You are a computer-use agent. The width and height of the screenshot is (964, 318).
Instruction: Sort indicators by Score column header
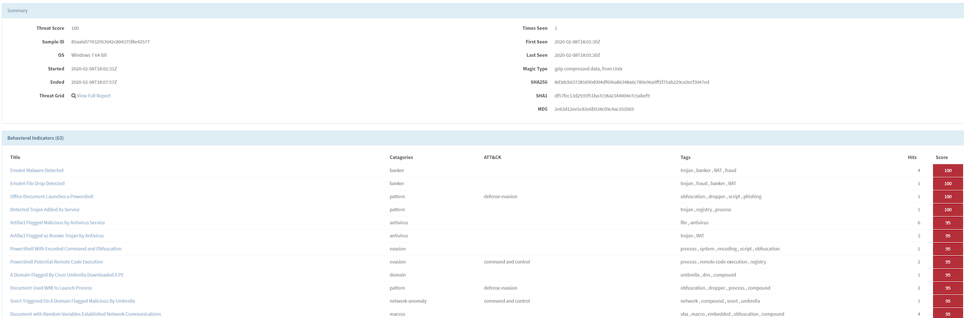point(942,157)
